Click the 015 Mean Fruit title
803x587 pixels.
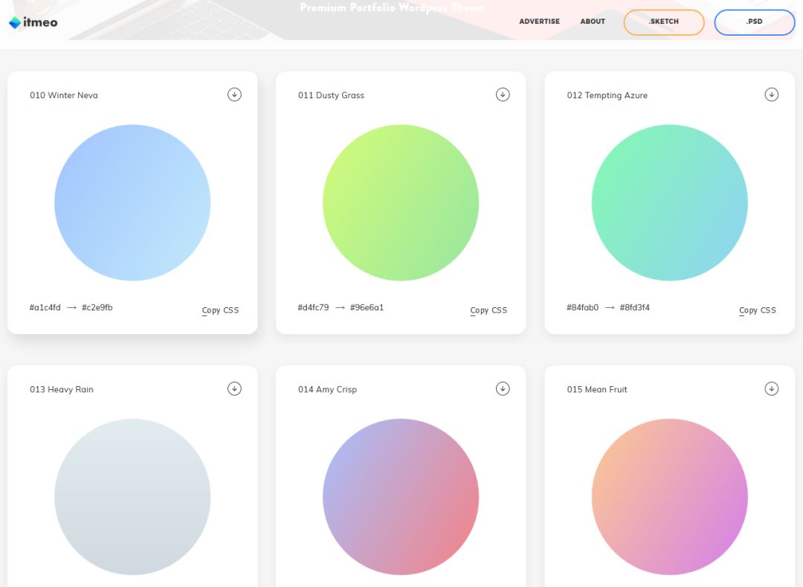pos(596,389)
